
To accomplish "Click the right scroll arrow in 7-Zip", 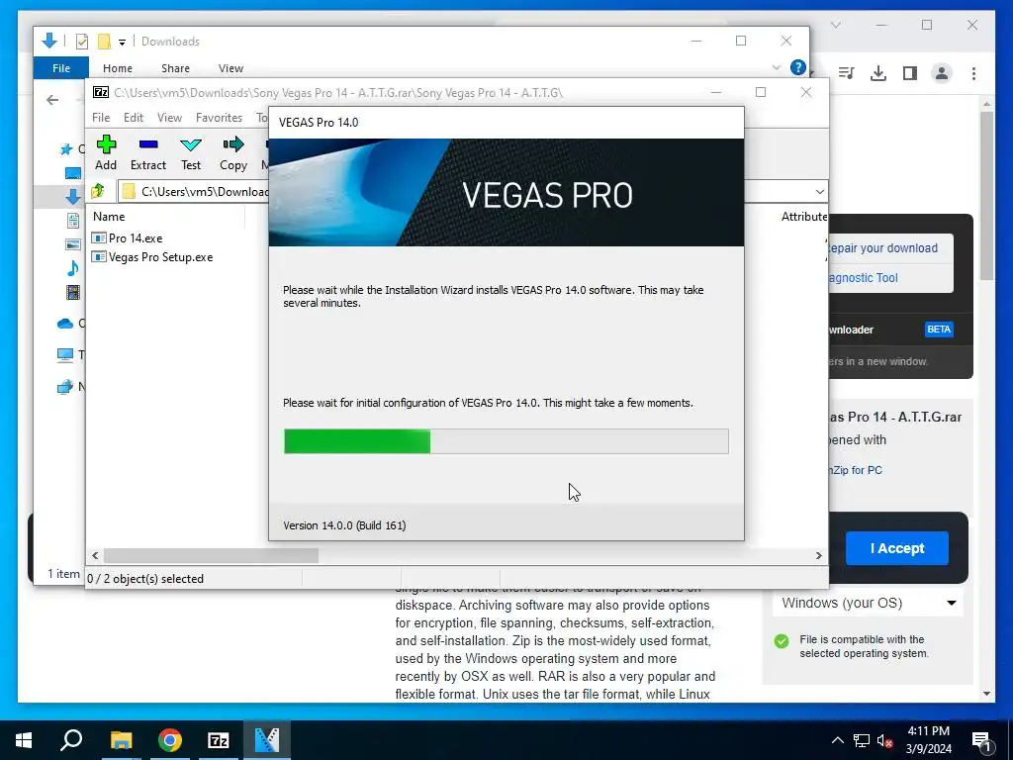I will [818, 556].
